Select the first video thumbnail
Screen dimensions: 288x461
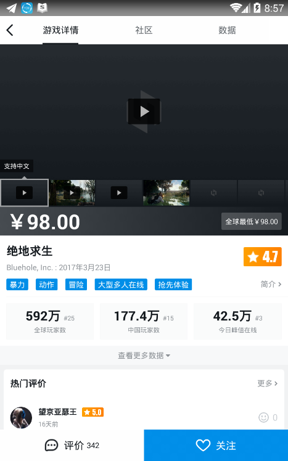click(x=24, y=192)
